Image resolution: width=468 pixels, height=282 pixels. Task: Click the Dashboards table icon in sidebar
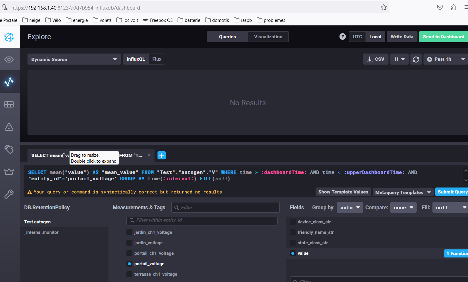tap(9, 104)
